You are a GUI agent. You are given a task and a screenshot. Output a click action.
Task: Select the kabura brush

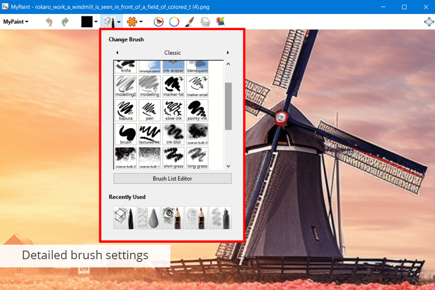pos(126,110)
